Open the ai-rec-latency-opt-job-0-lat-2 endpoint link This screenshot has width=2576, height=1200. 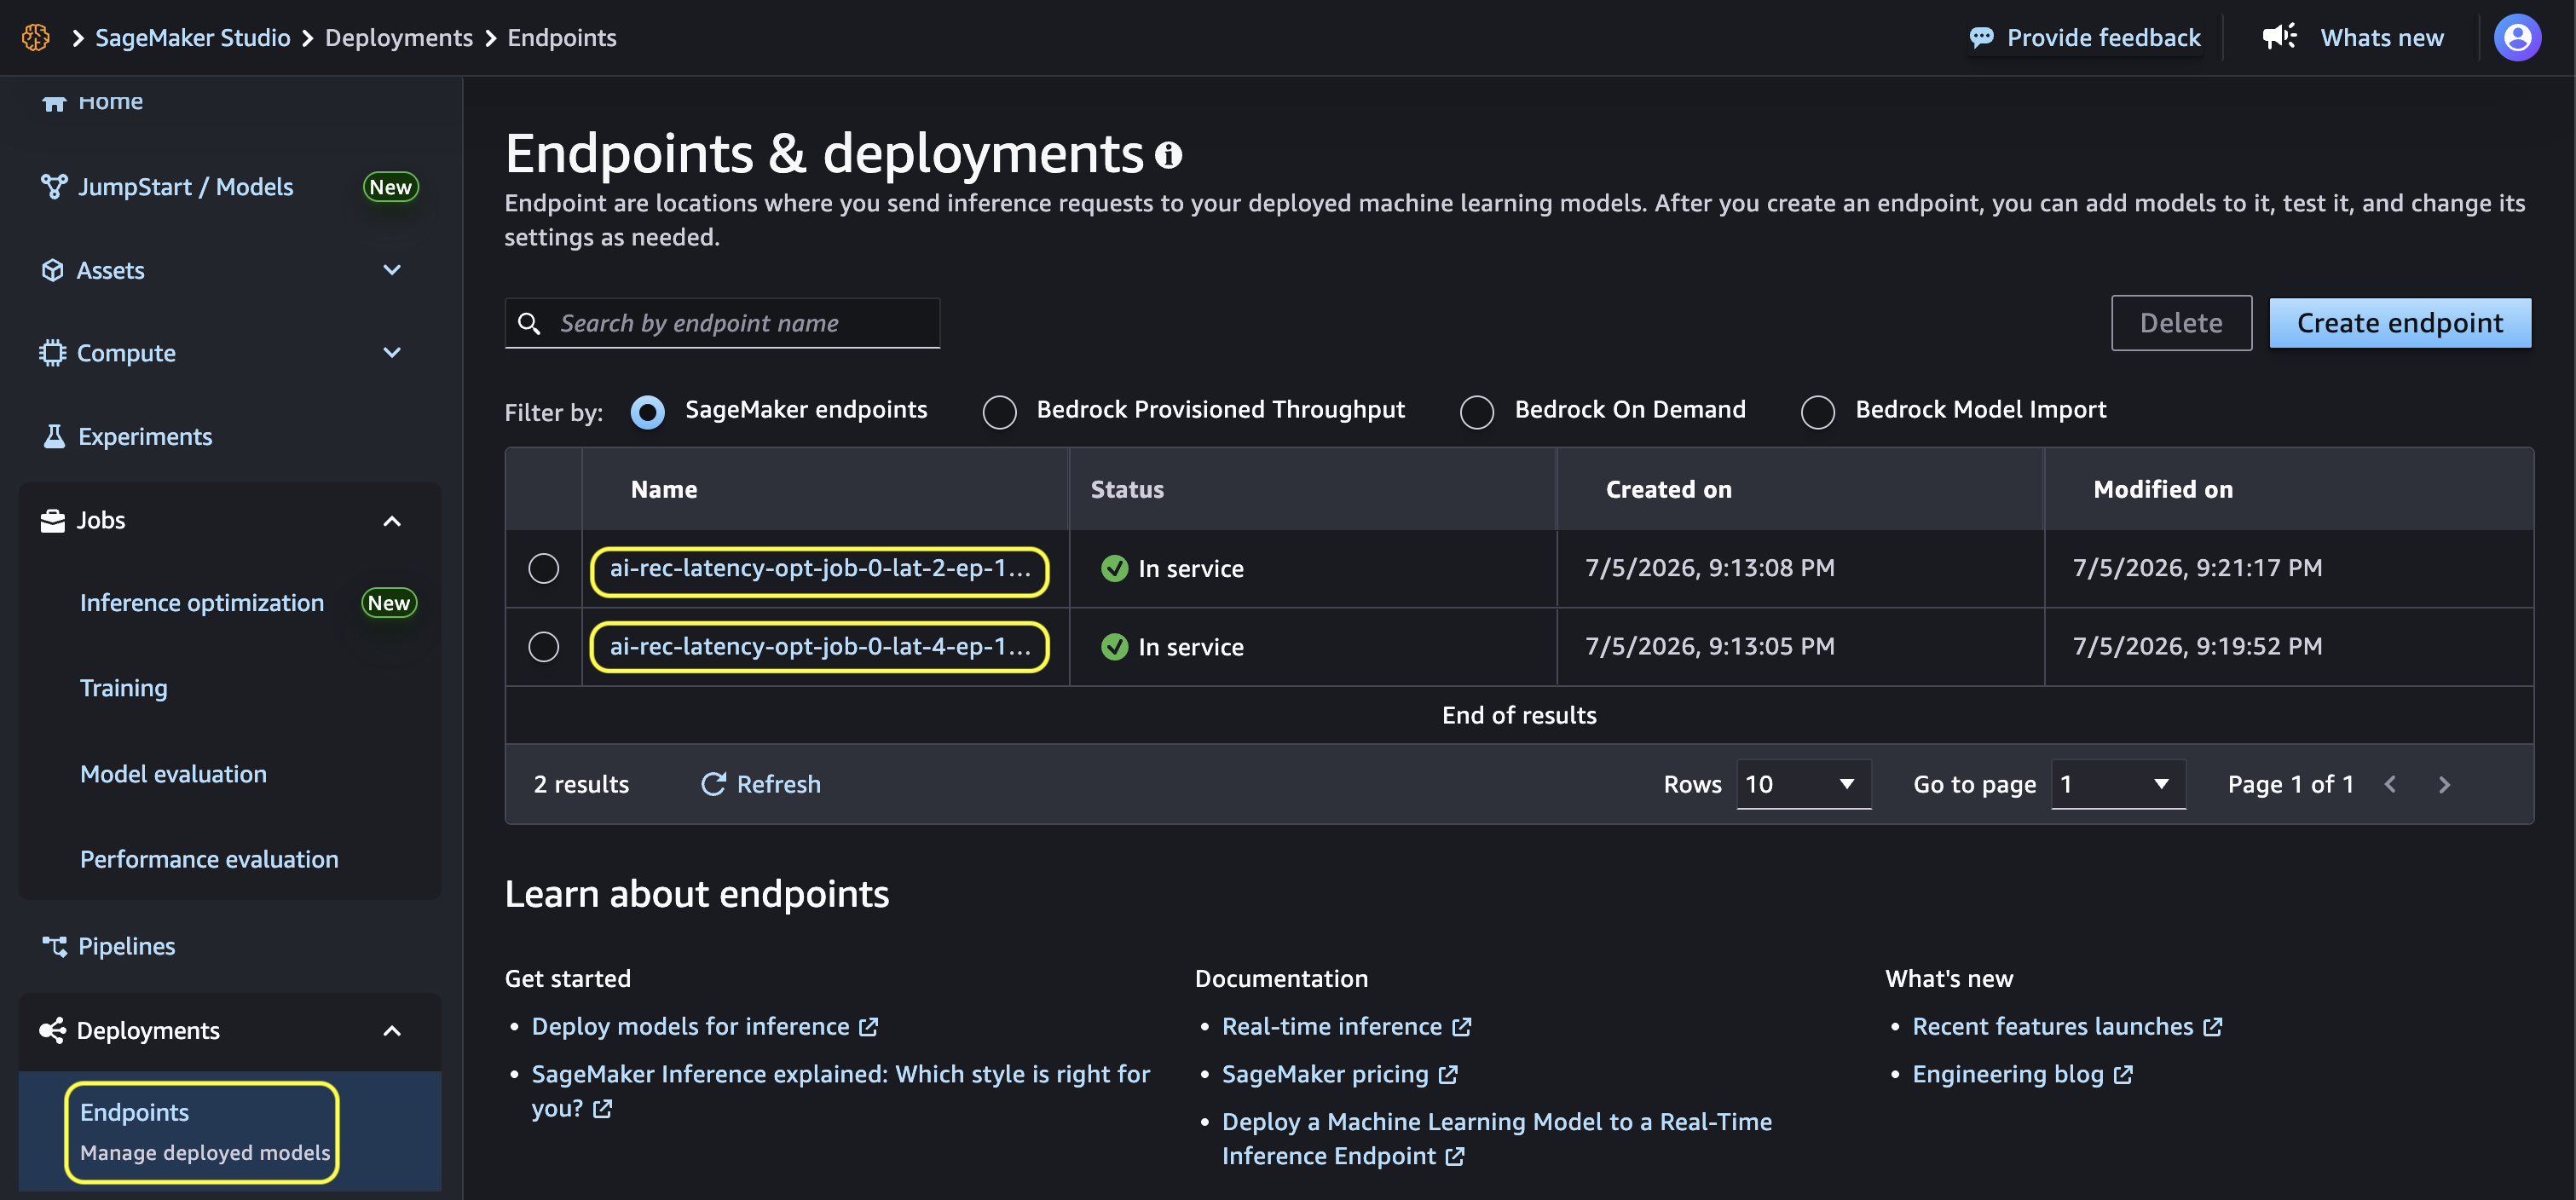(x=820, y=568)
